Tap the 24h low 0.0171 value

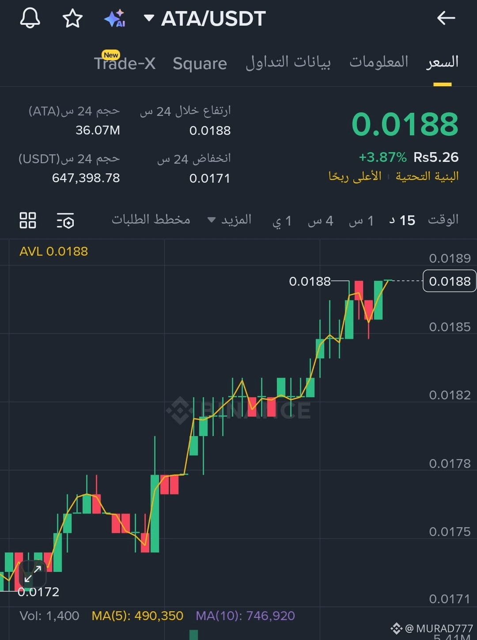210,178
